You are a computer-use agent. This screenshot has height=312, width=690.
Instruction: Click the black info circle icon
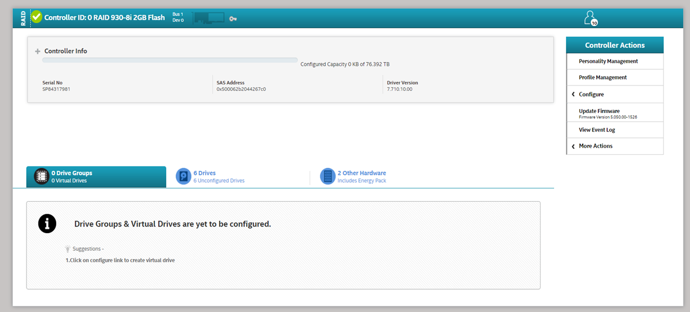[48, 223]
